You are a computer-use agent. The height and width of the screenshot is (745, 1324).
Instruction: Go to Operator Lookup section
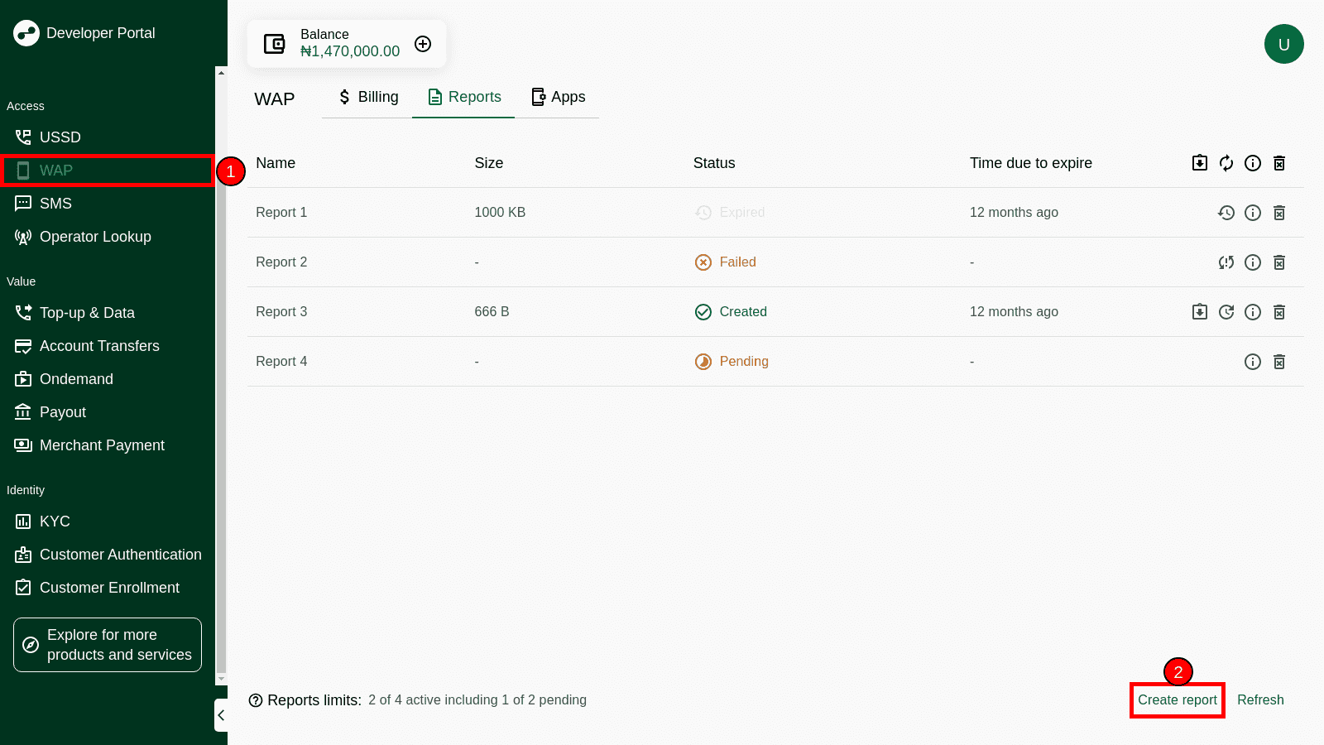95,237
